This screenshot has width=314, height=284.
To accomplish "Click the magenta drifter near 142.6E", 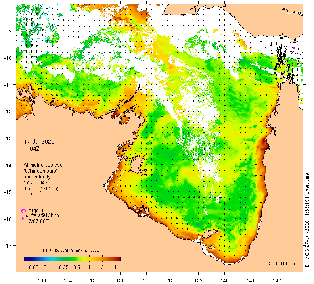I will click(x=294, y=48).
